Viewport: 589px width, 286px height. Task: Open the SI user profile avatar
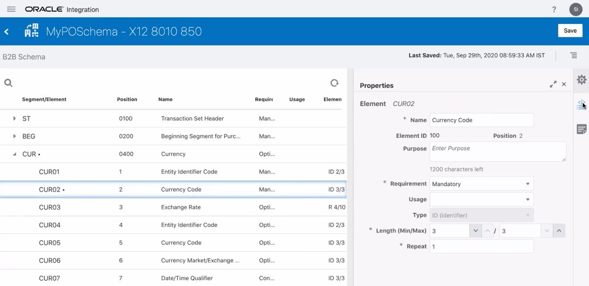tap(575, 9)
